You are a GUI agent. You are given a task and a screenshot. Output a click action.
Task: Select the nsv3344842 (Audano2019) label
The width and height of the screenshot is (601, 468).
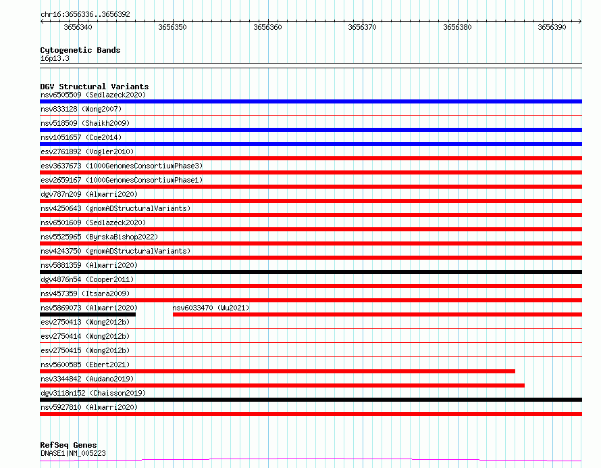[x=87, y=379]
